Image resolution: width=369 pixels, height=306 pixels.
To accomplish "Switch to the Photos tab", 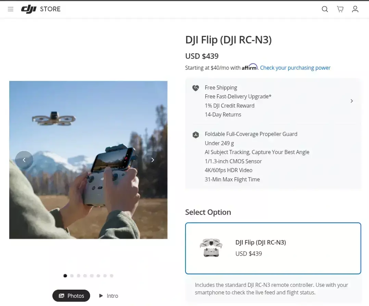I will click(x=71, y=296).
